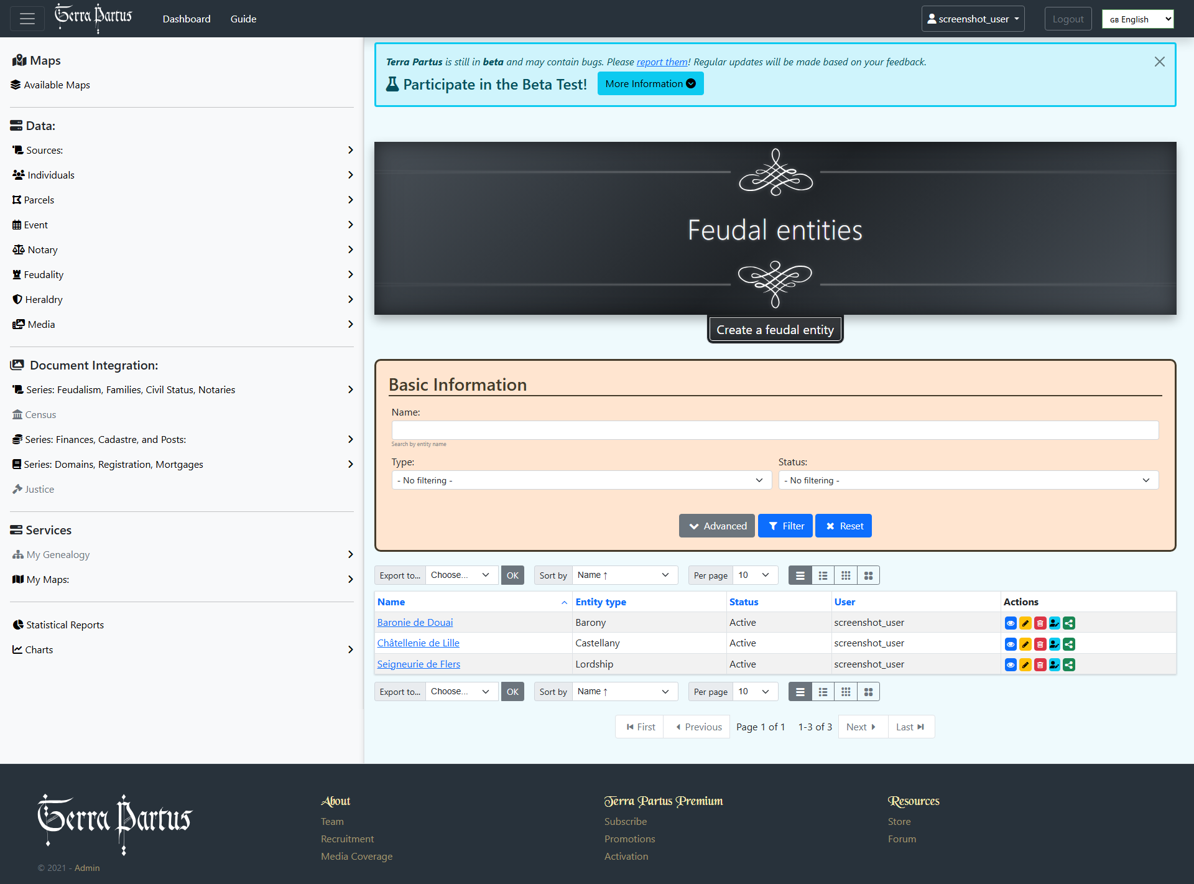Click into the Name search field
The width and height of the screenshot is (1194, 884).
coord(775,430)
